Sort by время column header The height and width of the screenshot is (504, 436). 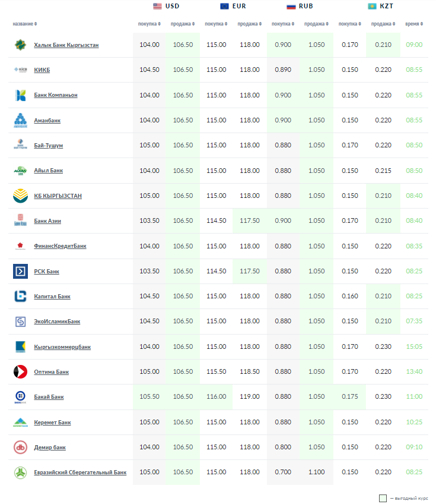pyautogui.click(x=413, y=24)
